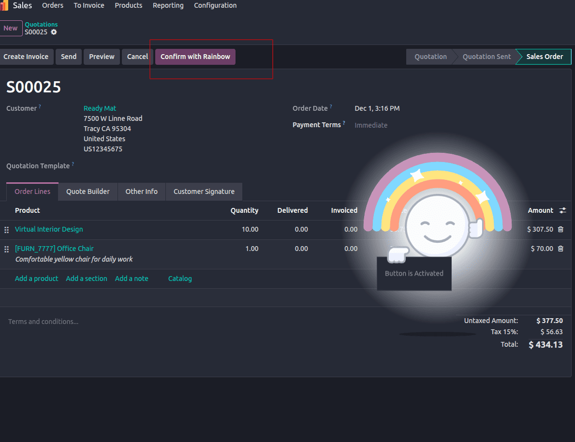Set the stage back to Quotation in status bar
Screen dimensions: 575x442
click(x=430, y=57)
